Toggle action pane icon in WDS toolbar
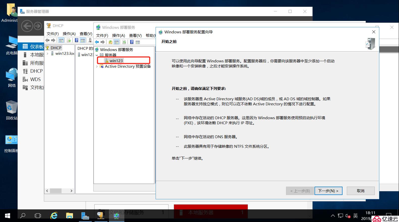 pyautogui.click(x=138, y=42)
